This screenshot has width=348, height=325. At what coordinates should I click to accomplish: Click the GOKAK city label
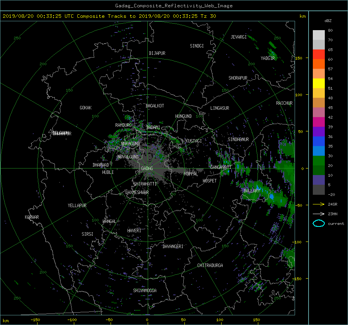(x=85, y=107)
